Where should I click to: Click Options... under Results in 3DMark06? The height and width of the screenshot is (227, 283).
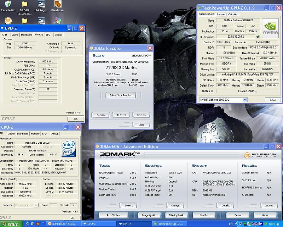click(x=270, y=205)
